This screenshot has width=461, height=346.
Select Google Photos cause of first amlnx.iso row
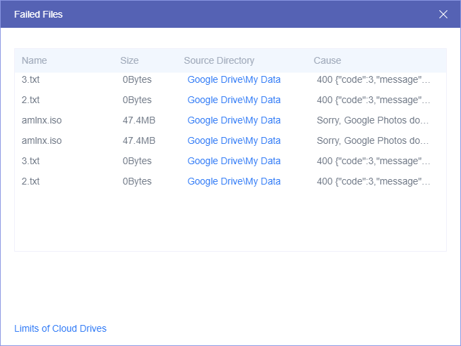click(x=374, y=120)
